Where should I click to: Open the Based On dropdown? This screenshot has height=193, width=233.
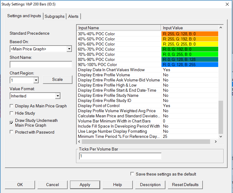69,49
